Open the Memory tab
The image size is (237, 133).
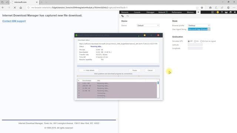click(x=190, y=12)
